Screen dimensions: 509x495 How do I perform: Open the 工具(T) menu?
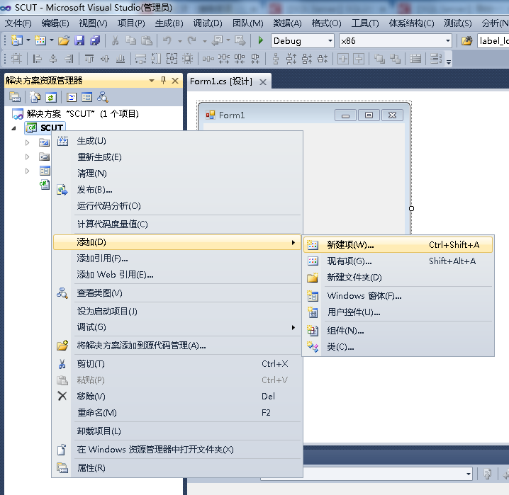pyautogui.click(x=365, y=23)
